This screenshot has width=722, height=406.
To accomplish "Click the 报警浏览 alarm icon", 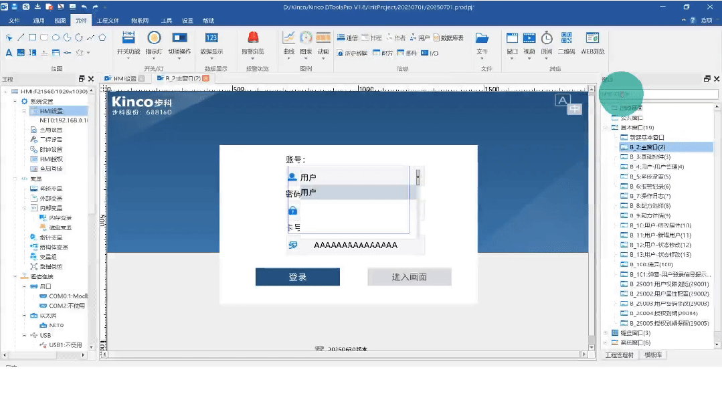I will point(254,39).
